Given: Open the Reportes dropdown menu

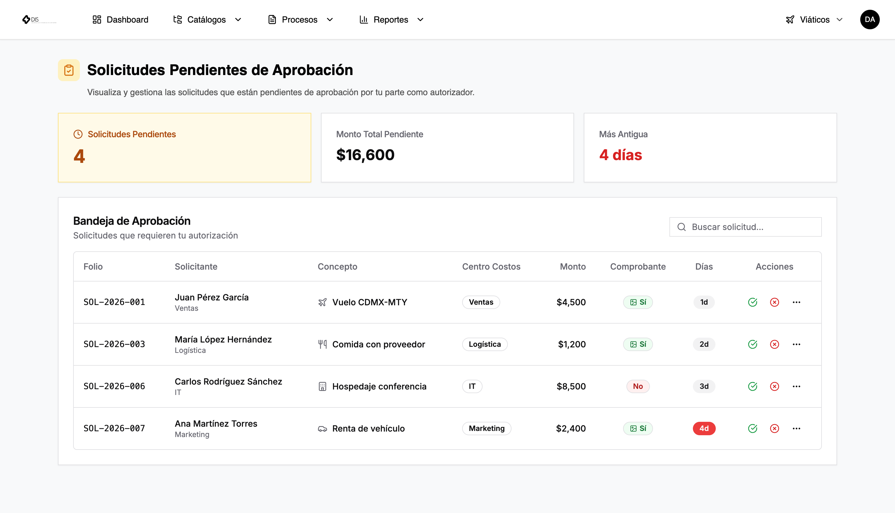Looking at the screenshot, I should 391,20.
